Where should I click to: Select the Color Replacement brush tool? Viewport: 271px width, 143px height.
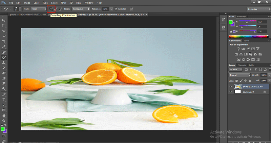pos(4,57)
